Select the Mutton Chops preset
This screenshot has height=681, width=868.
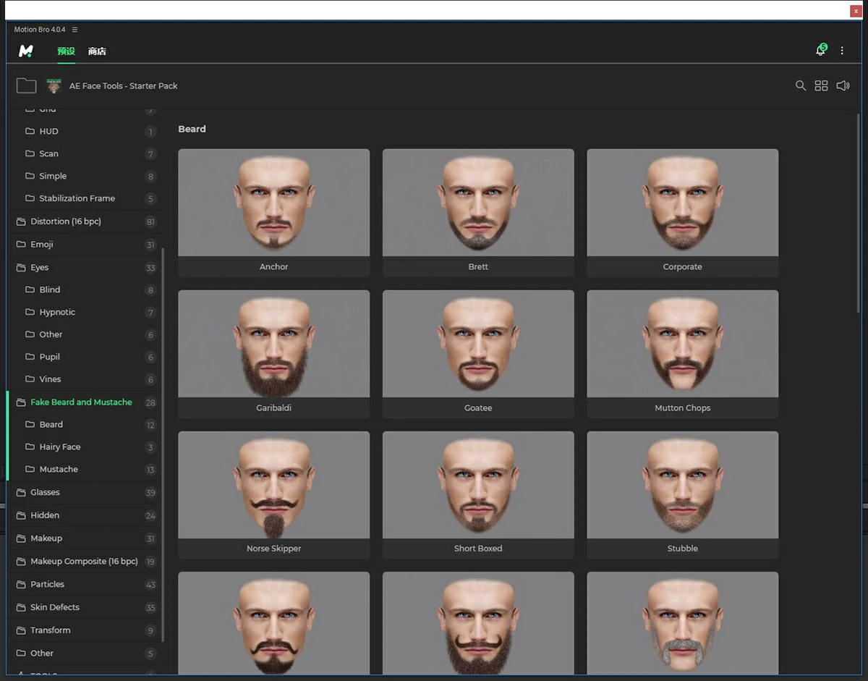point(683,354)
